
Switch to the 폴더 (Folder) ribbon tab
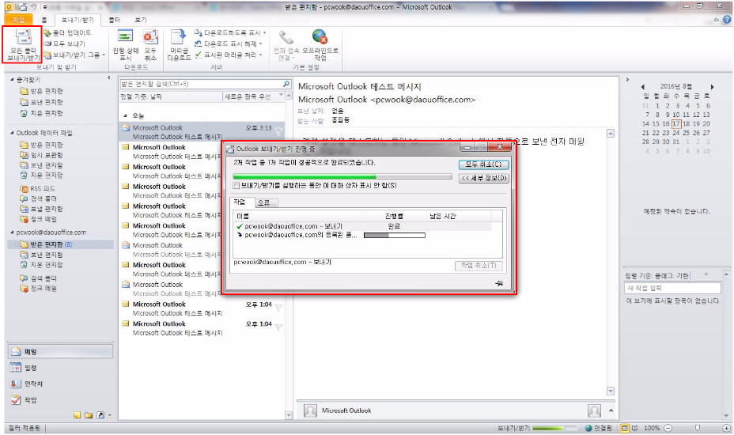pyautogui.click(x=114, y=20)
